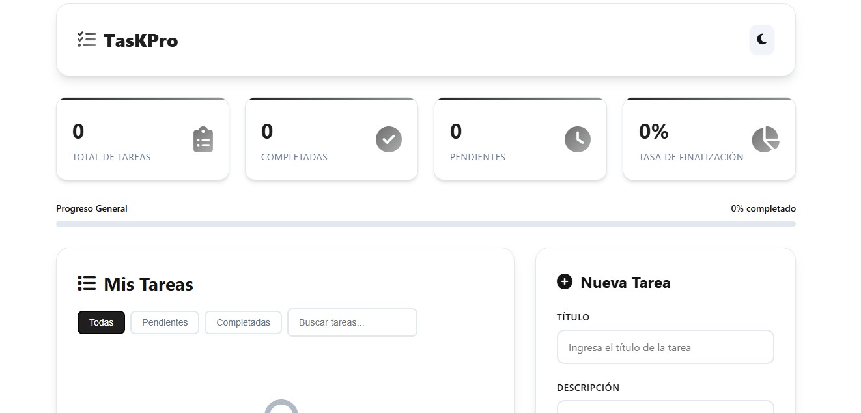
Task: Click the clock icon in Pendientes card
Action: (578, 139)
